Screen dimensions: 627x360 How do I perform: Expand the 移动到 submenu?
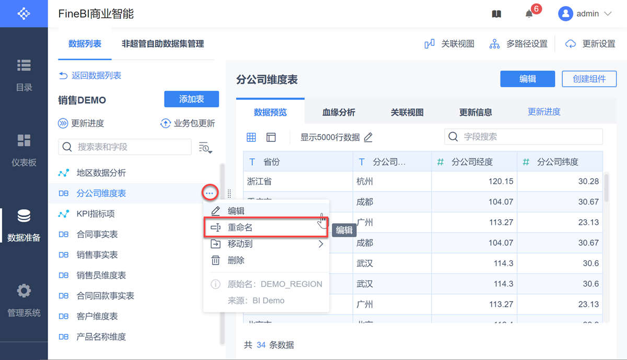(x=266, y=244)
